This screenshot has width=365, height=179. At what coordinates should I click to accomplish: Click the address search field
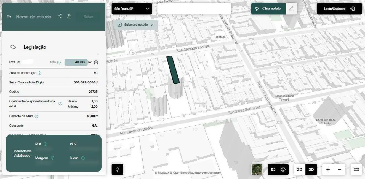click(x=194, y=9)
